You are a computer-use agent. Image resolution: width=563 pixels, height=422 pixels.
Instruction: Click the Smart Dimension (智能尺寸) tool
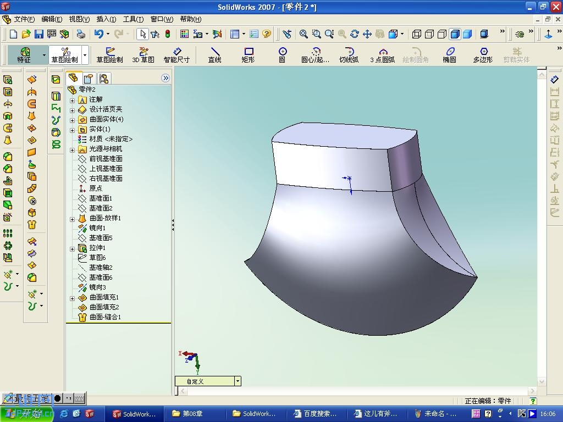(x=176, y=55)
